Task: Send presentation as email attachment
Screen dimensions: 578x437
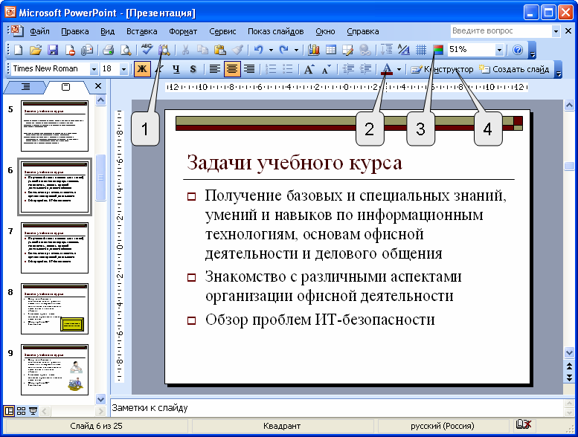Action: tap(87, 50)
